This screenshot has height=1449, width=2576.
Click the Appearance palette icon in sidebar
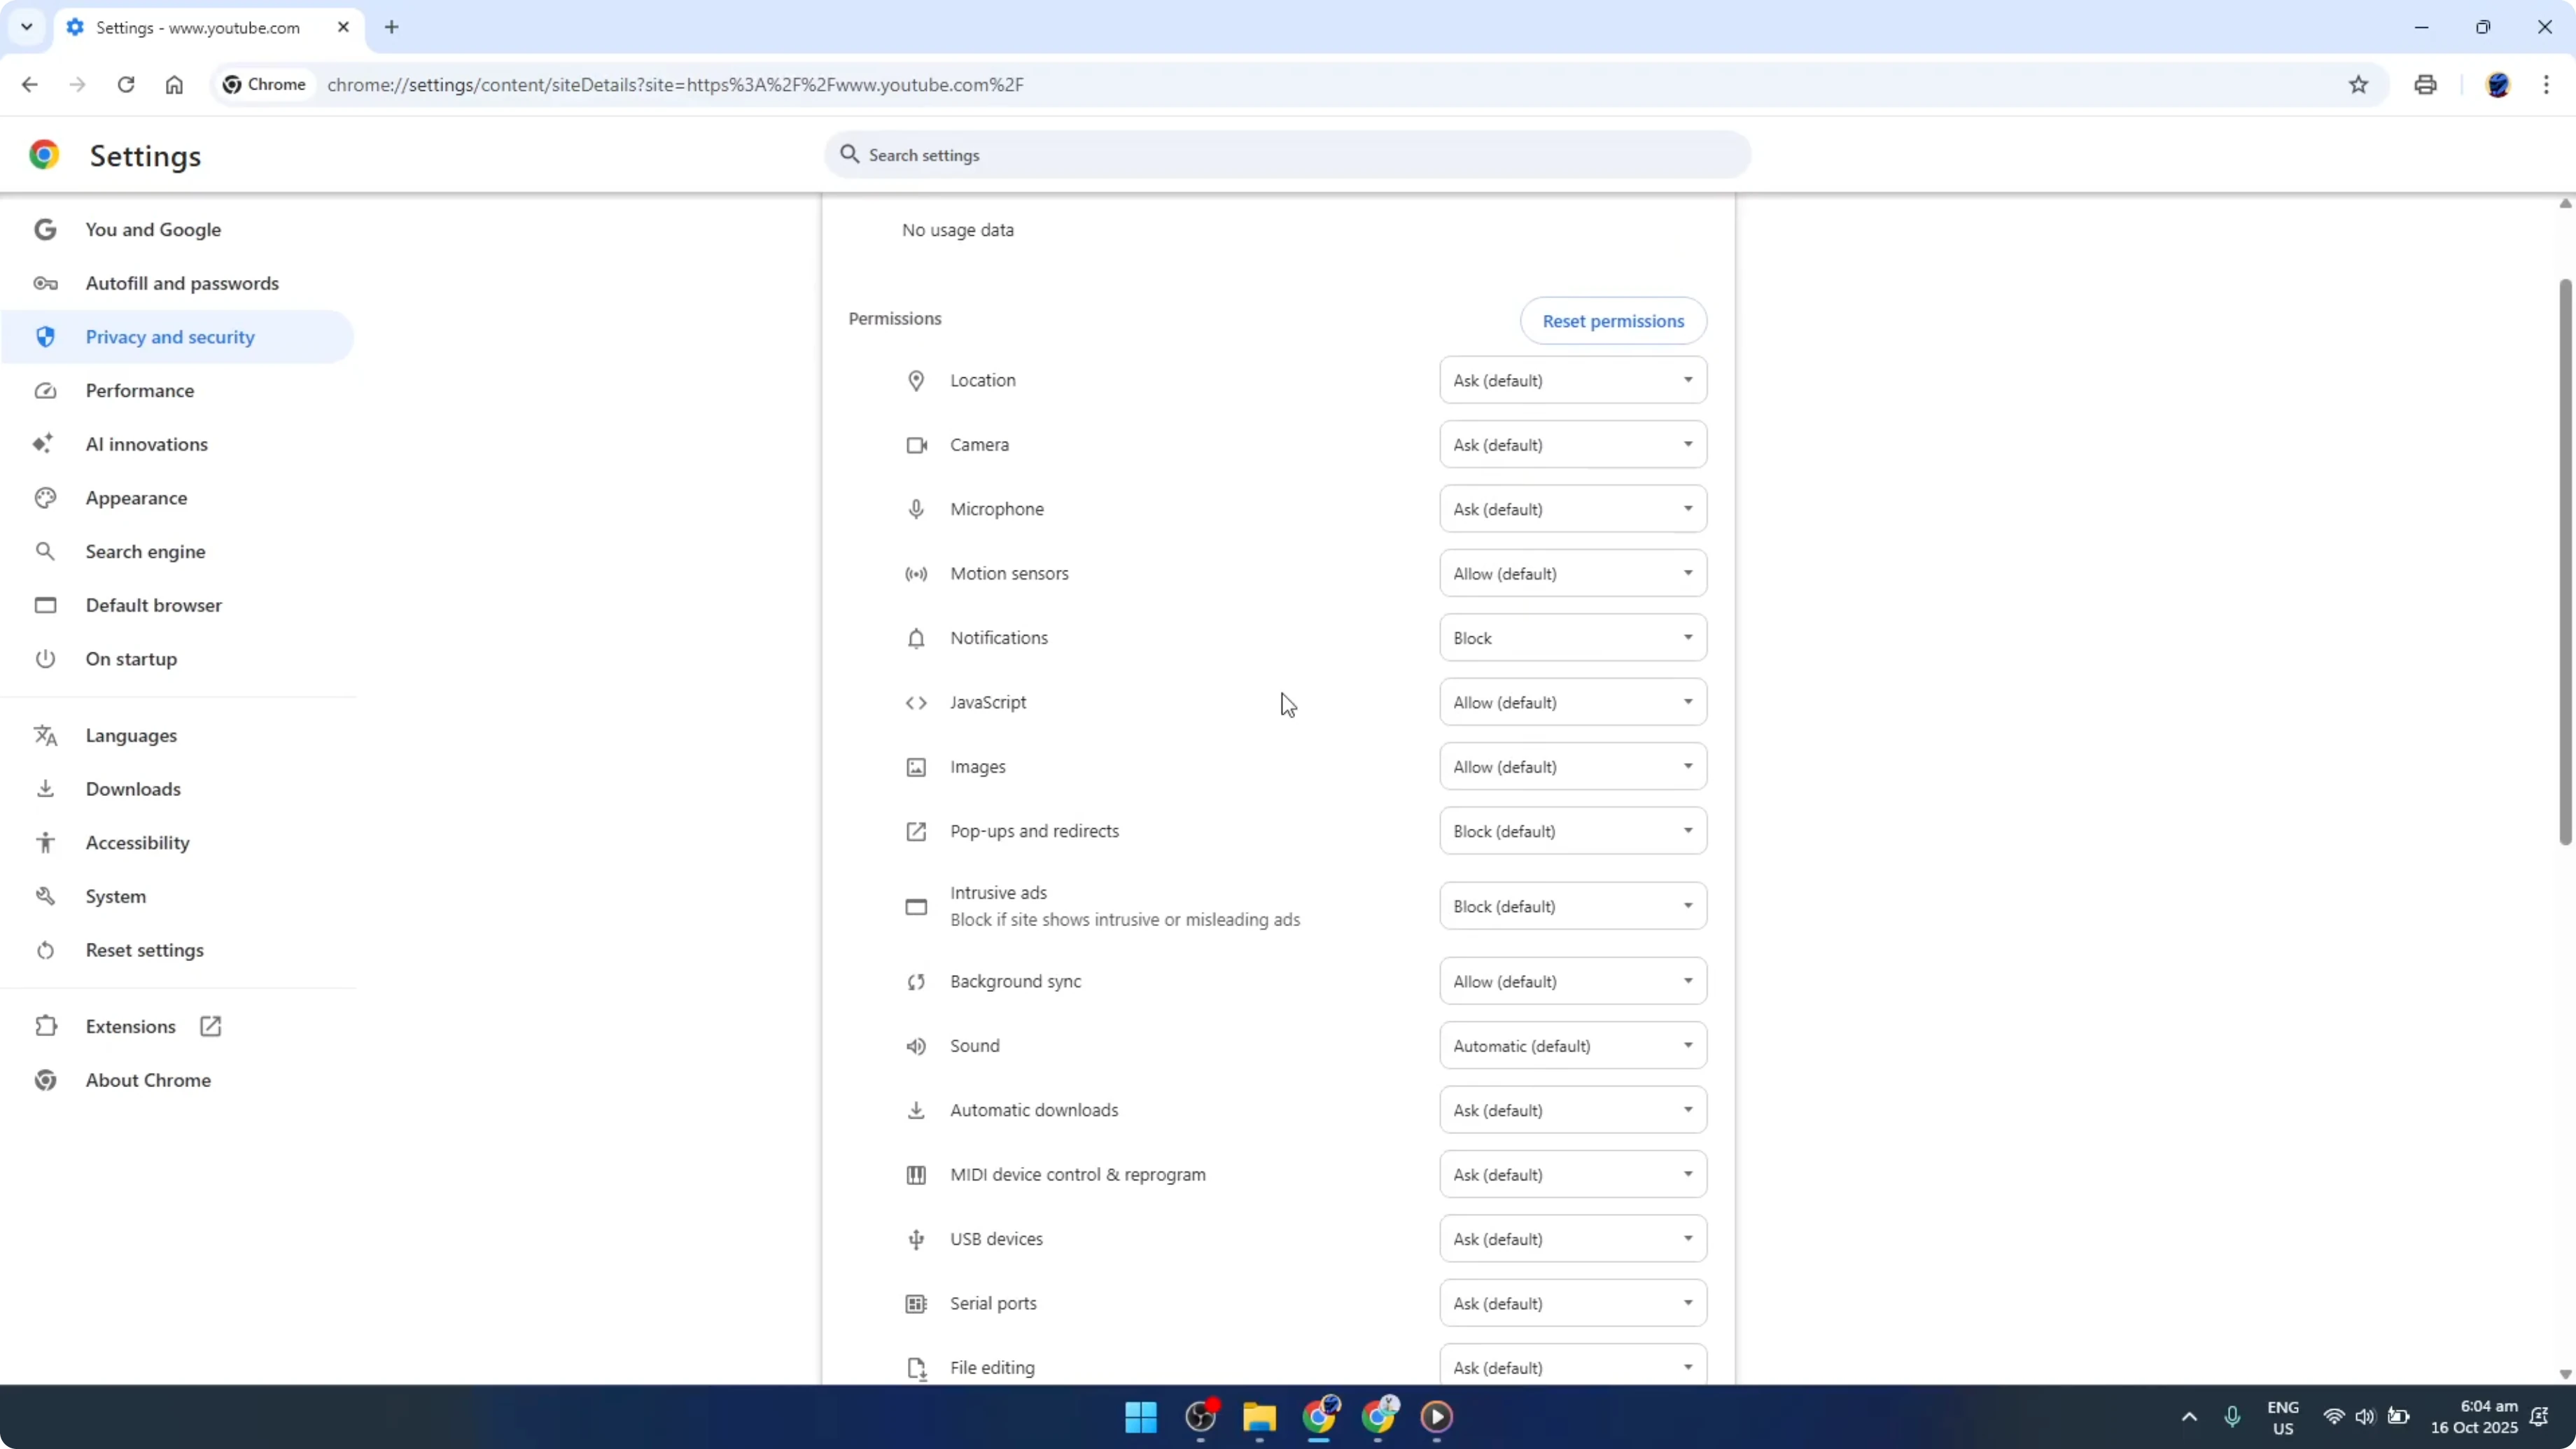click(45, 497)
